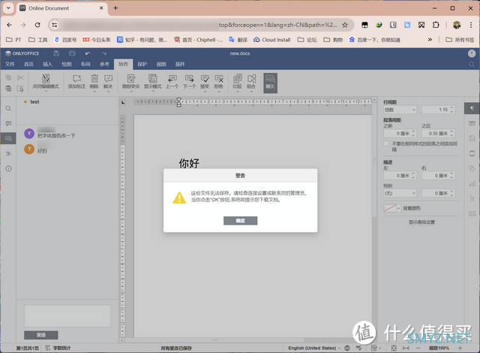Click the Add Comment (添加批注) icon
The width and height of the screenshot is (480, 353).
coord(76,82)
